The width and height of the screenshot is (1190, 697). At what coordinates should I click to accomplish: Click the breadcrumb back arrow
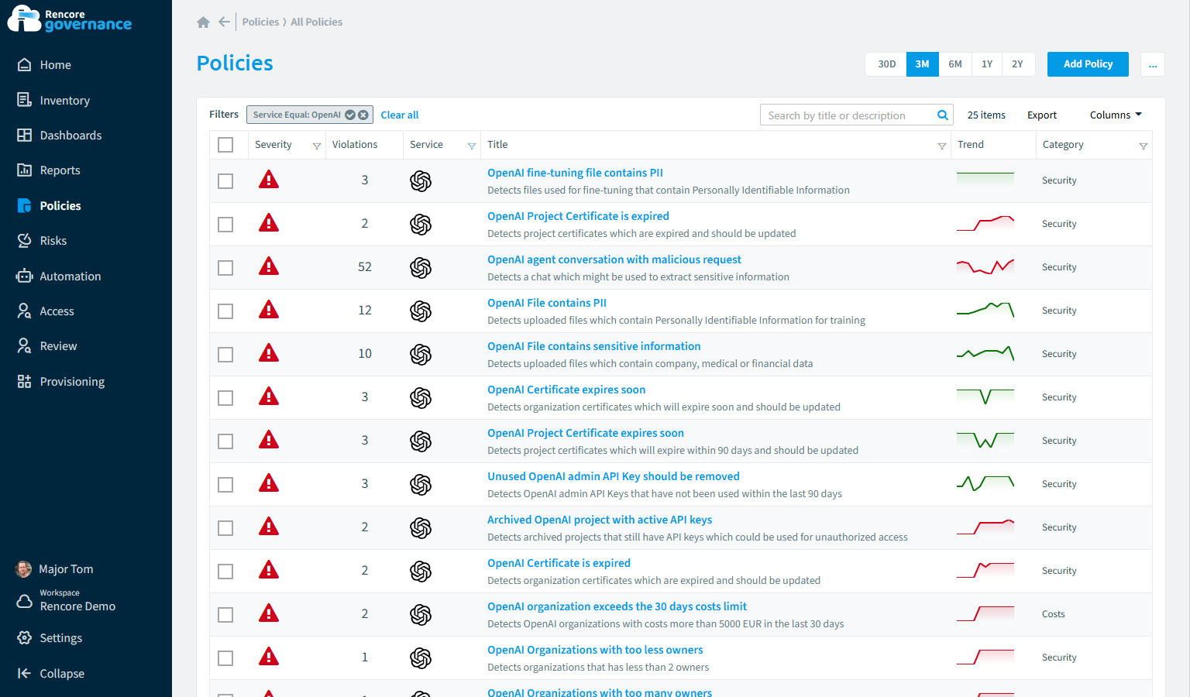pyautogui.click(x=225, y=22)
